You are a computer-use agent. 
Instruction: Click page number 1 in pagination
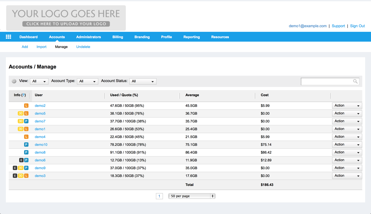pyautogui.click(x=159, y=196)
